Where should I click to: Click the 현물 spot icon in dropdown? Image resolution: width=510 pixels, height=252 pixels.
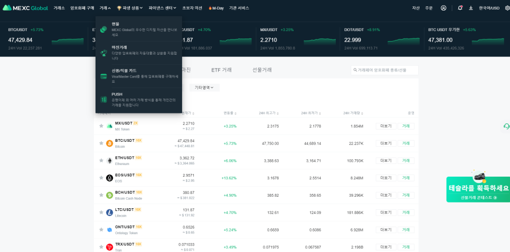(x=103, y=29)
